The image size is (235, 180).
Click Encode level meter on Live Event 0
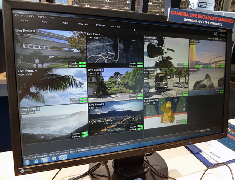coord(83,63)
